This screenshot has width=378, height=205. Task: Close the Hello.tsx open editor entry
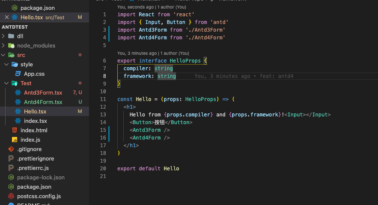click(7, 17)
